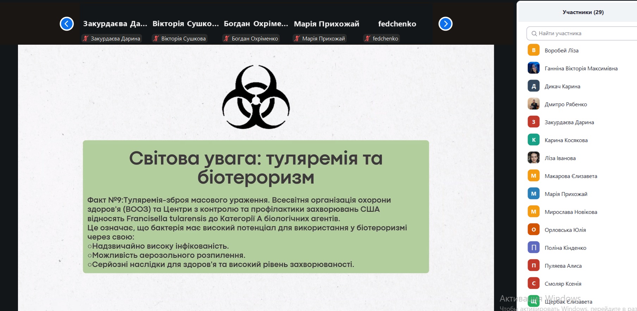Click the Карина Косякова avatar badge
The height and width of the screenshot is (311, 637).
click(533, 140)
